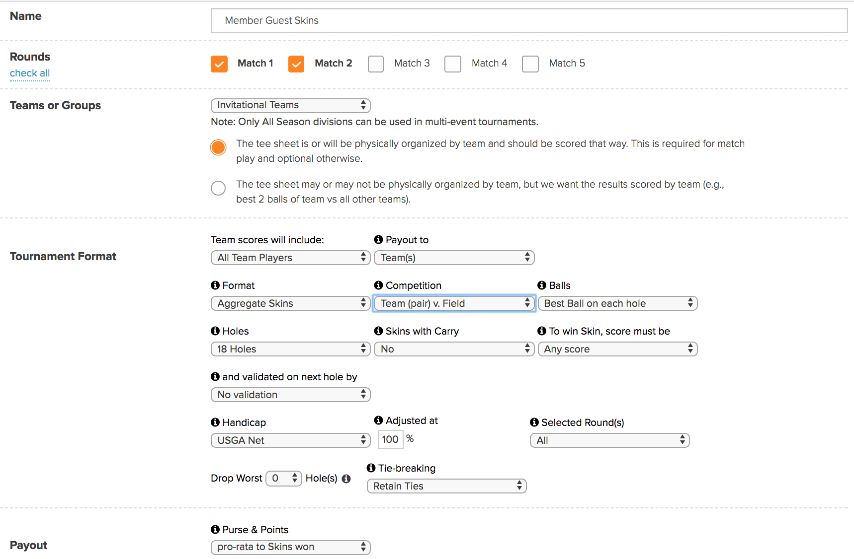Open the Invitational Teams dropdown
Image resolution: width=854 pixels, height=559 pixels.
(291, 105)
